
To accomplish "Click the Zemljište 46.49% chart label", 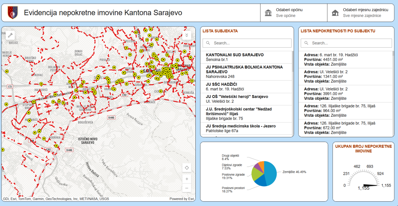I will pyautogui.click(x=294, y=172).
